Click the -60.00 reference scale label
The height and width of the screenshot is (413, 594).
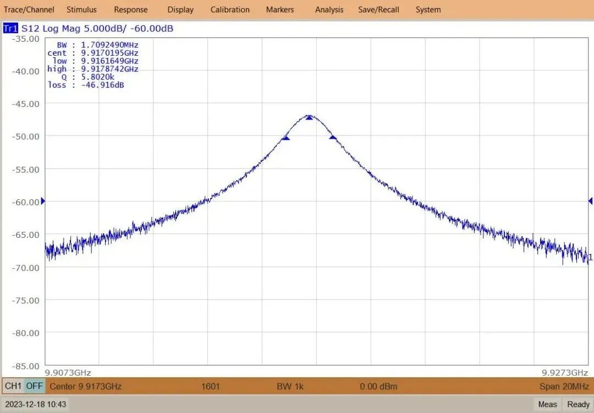click(26, 202)
